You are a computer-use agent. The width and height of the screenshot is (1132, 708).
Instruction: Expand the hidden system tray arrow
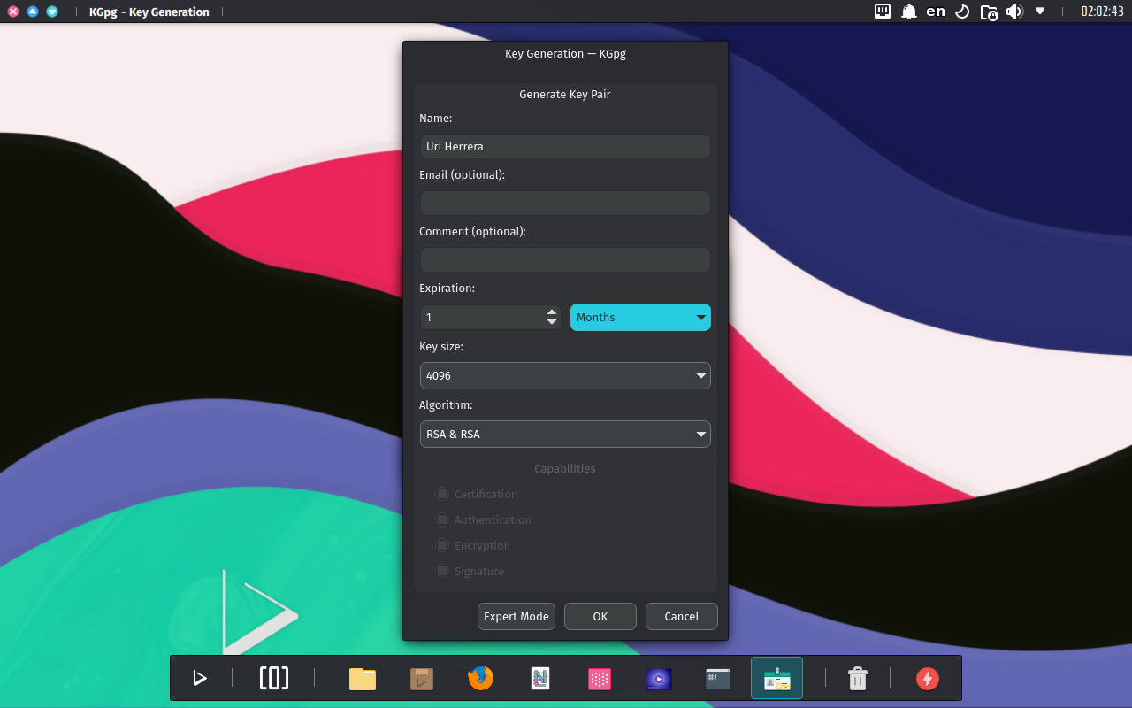click(1040, 12)
